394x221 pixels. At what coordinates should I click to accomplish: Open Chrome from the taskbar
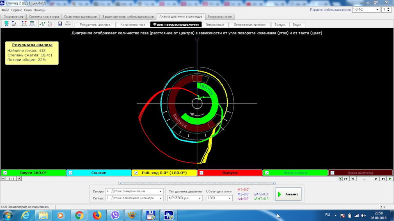(79, 215)
